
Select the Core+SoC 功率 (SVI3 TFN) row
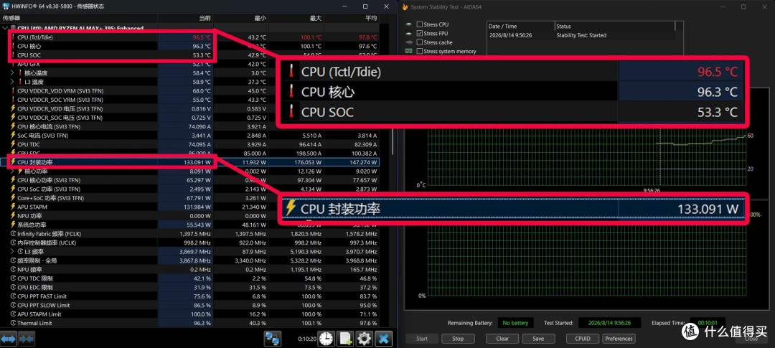(x=189, y=198)
